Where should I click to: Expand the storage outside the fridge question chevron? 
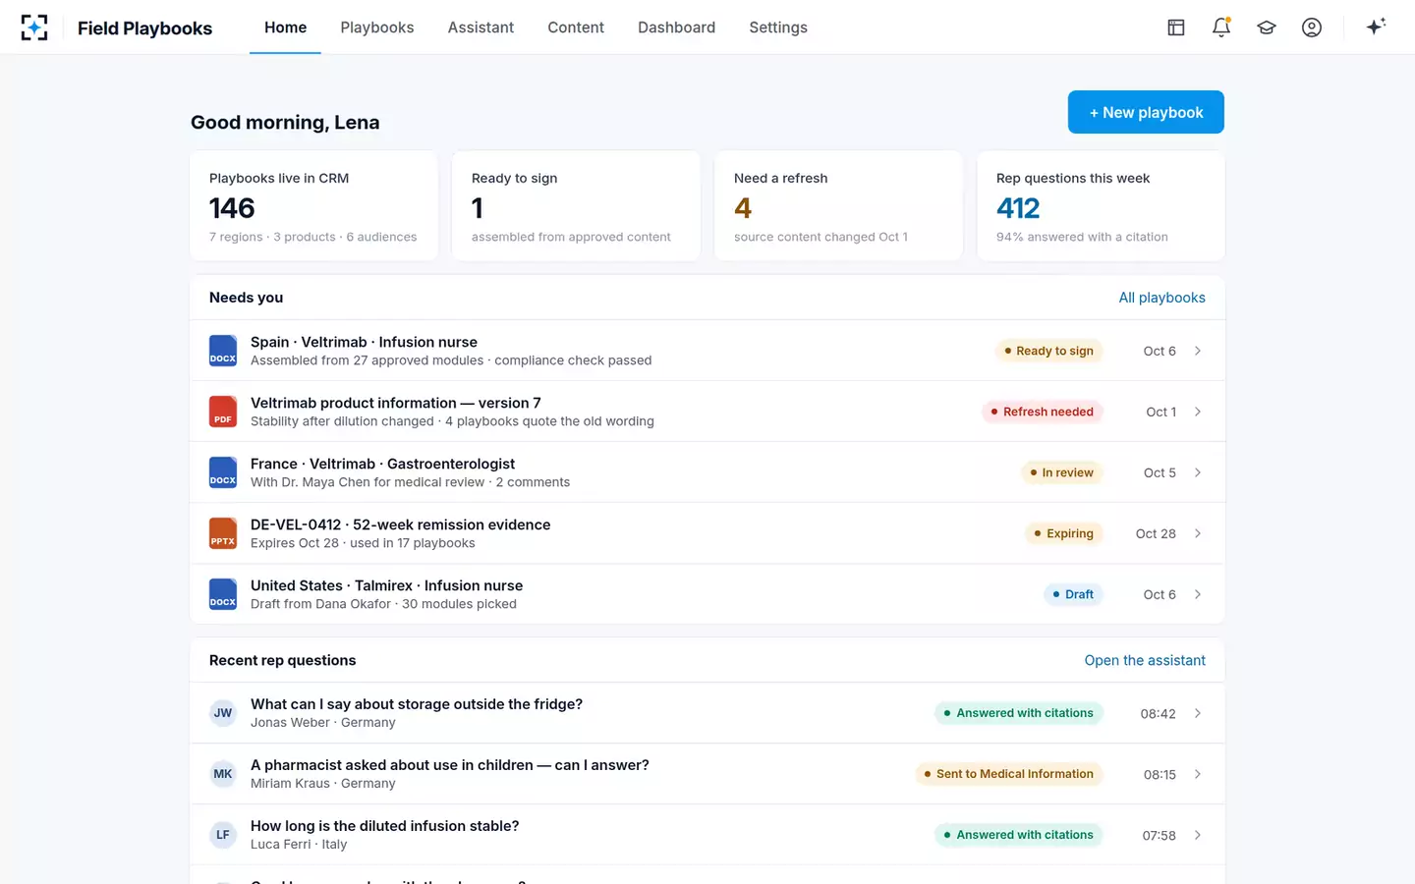pyautogui.click(x=1198, y=713)
